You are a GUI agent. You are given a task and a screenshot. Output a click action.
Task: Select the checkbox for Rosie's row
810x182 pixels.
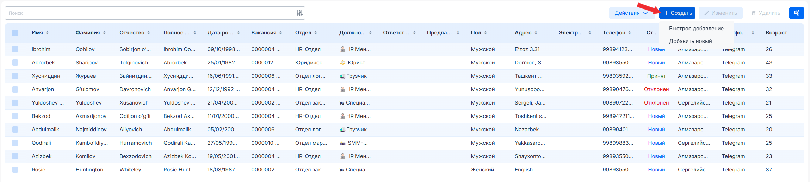[15, 170]
